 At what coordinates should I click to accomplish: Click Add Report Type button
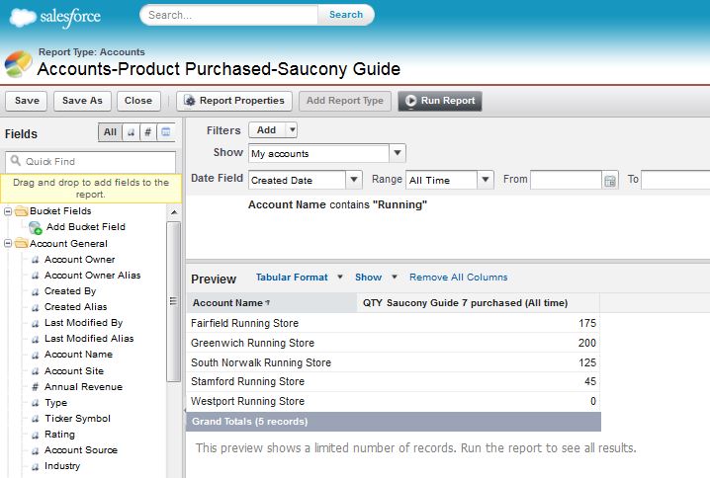point(345,101)
